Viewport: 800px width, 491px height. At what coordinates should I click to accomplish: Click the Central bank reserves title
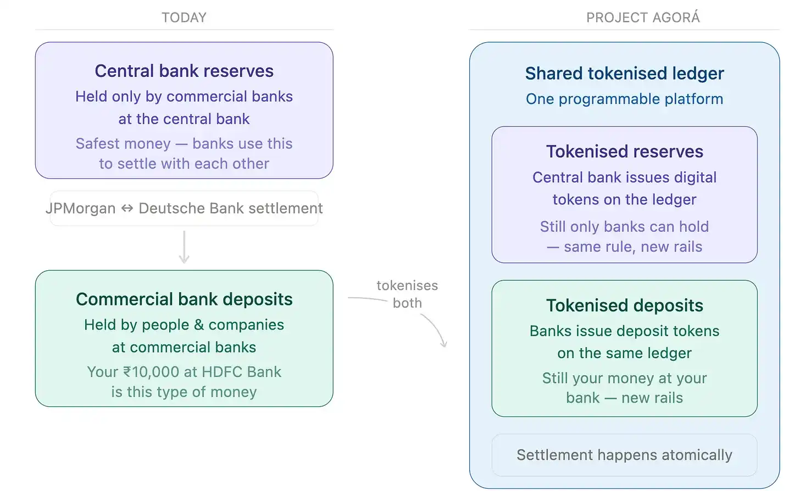tap(184, 71)
